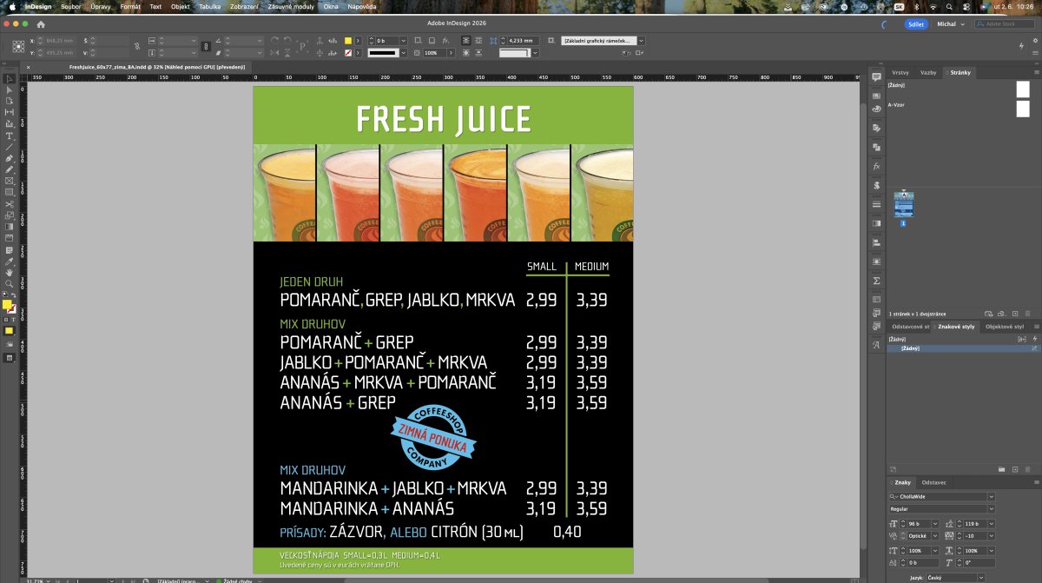Click the opacity 100% field in the control bar

(433, 53)
